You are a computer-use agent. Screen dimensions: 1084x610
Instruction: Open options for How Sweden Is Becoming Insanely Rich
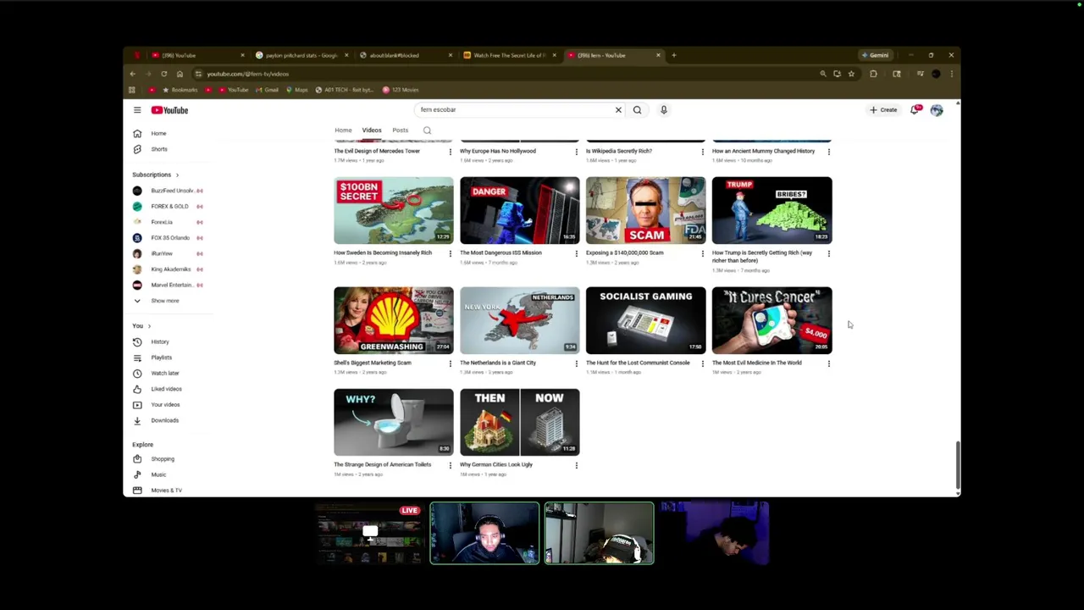pos(450,253)
